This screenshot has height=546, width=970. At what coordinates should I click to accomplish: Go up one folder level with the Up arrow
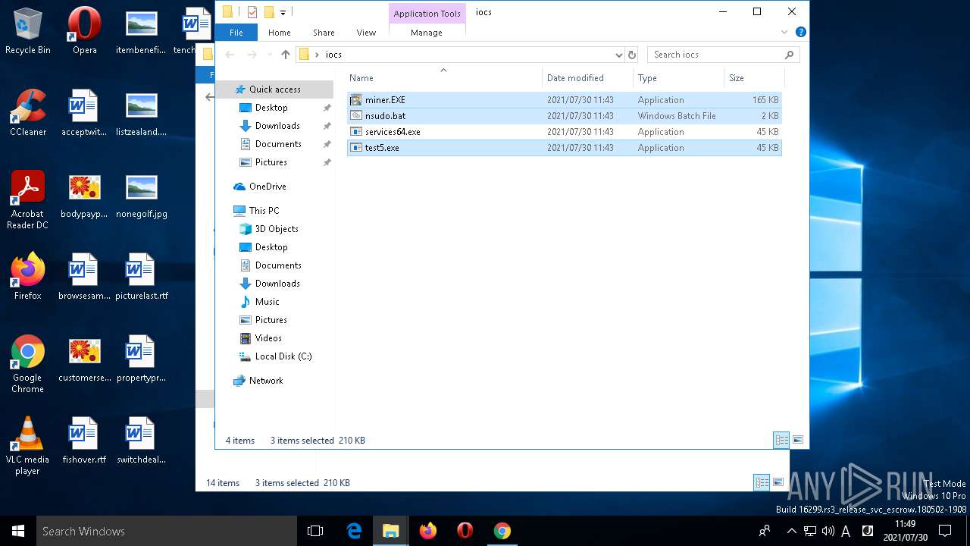click(285, 55)
